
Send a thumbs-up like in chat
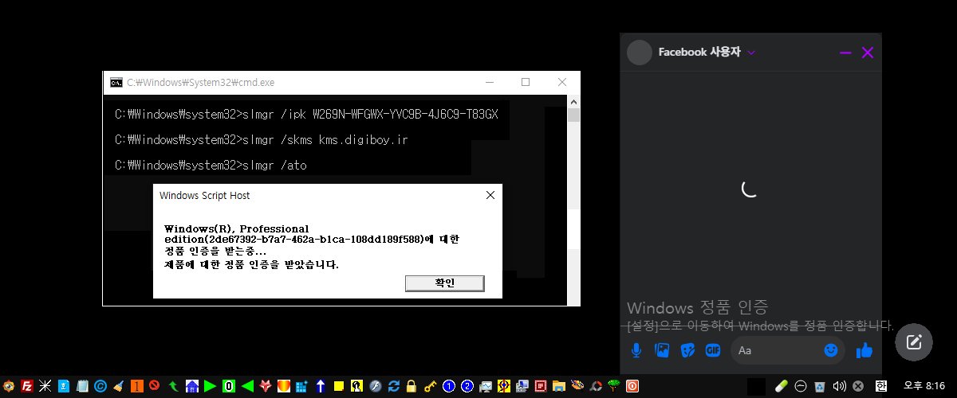point(864,350)
